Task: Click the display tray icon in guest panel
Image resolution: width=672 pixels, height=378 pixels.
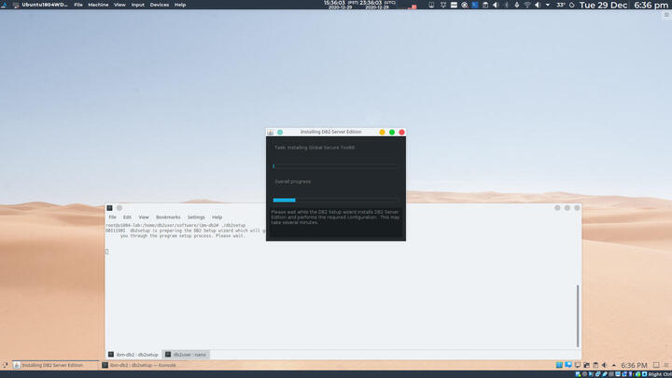Action: [x=578, y=365]
